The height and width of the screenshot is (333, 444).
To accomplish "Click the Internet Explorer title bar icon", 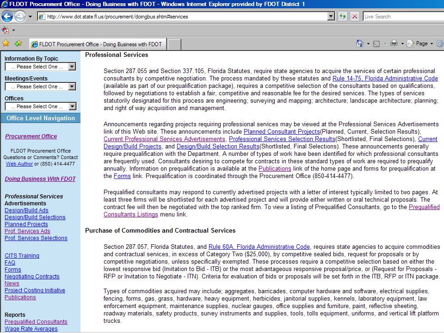I will click(x=5, y=4).
